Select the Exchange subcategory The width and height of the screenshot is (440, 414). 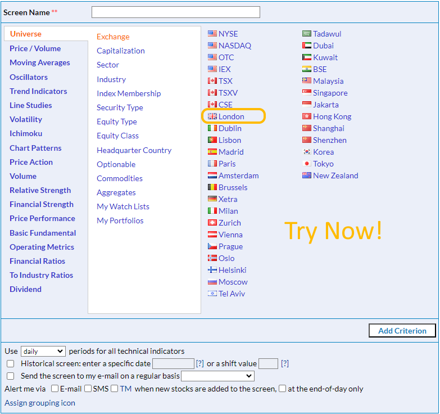pyautogui.click(x=113, y=37)
